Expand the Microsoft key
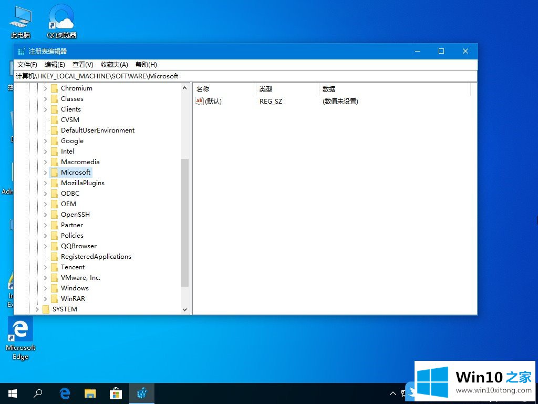 point(45,173)
